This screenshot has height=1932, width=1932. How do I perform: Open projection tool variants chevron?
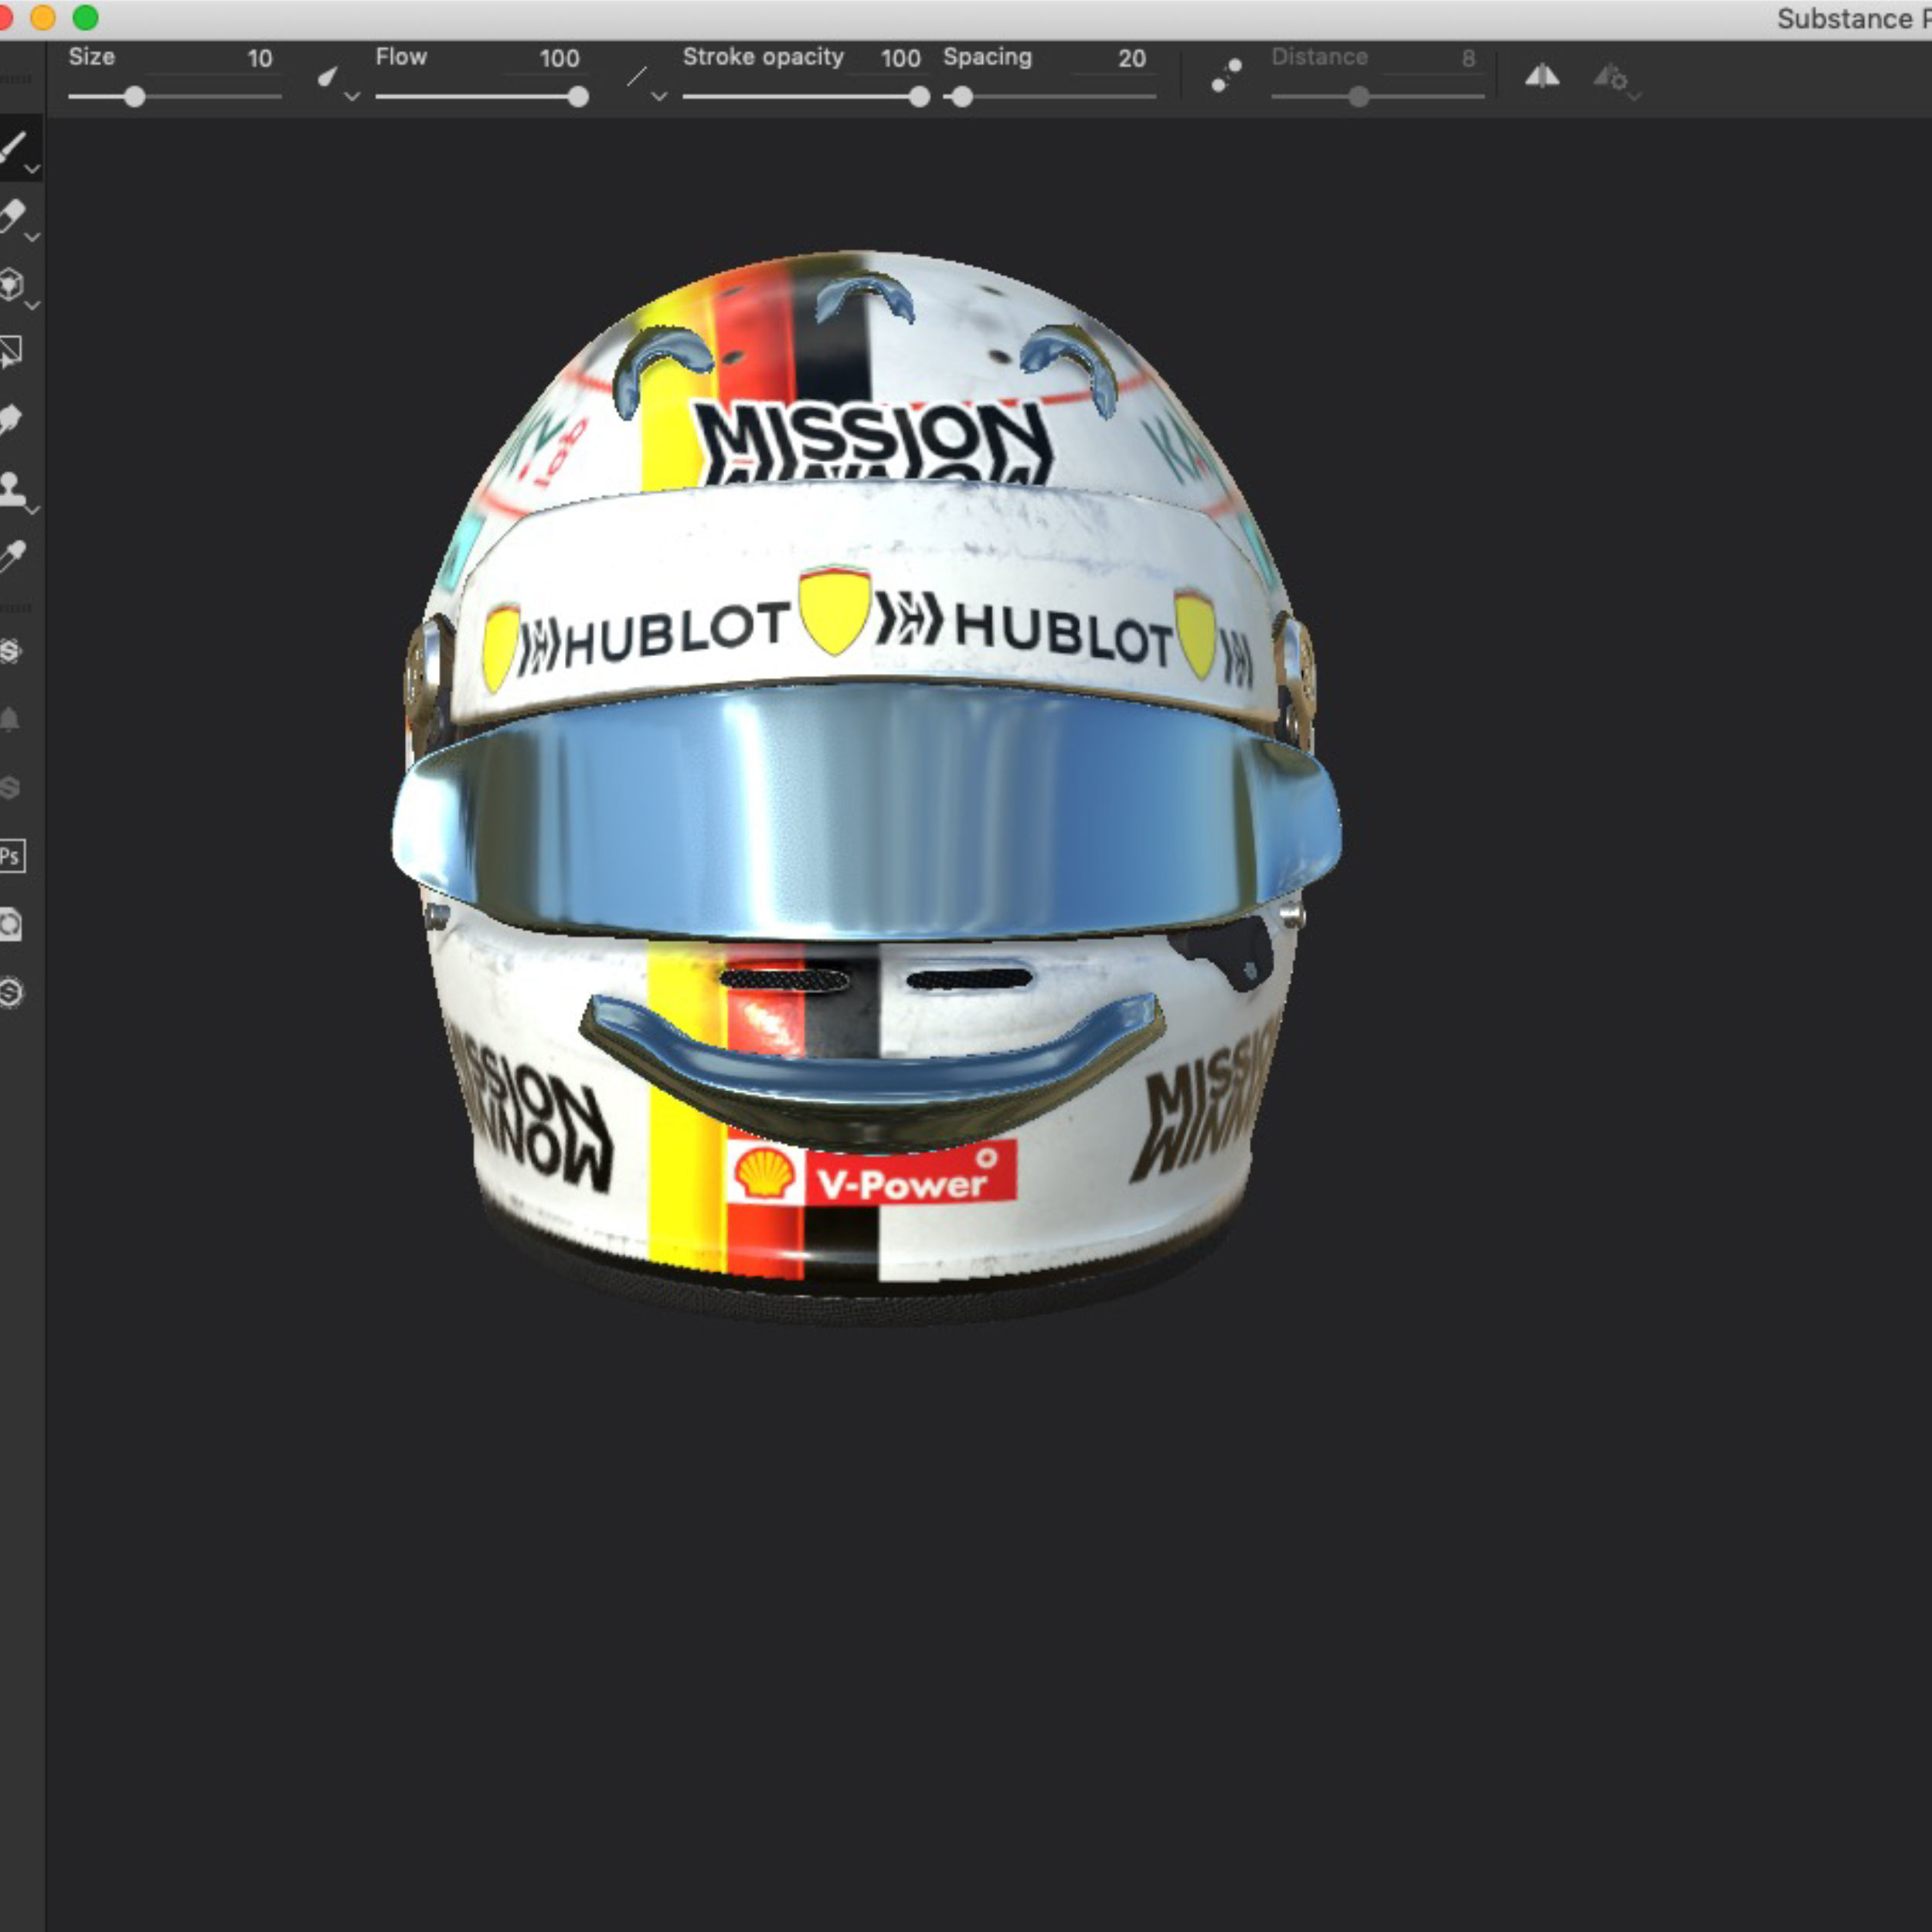click(32, 305)
